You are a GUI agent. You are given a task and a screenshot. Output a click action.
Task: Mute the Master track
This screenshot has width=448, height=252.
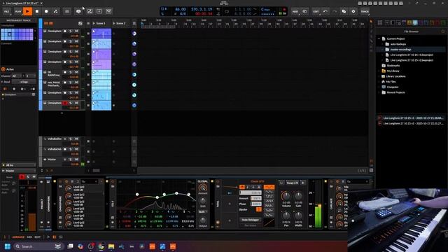76,160
